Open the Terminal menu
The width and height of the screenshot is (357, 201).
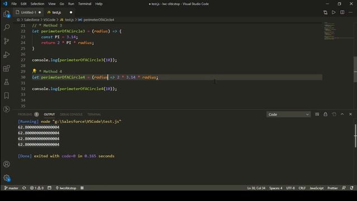click(85, 4)
